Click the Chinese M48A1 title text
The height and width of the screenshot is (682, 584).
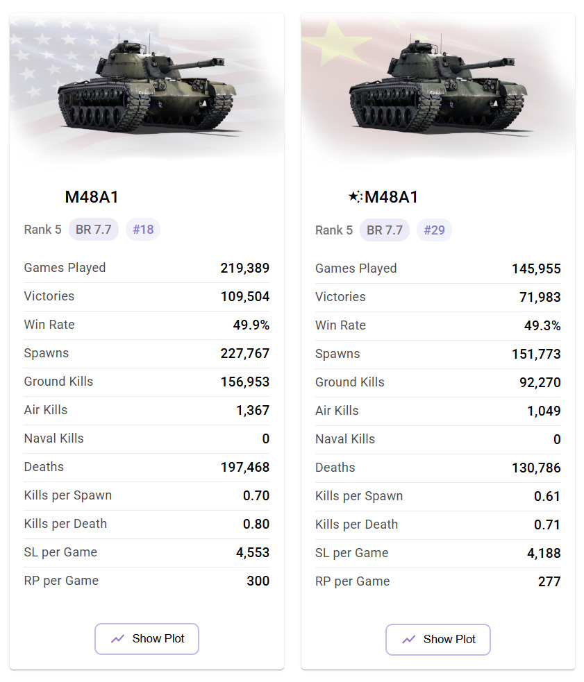click(392, 197)
